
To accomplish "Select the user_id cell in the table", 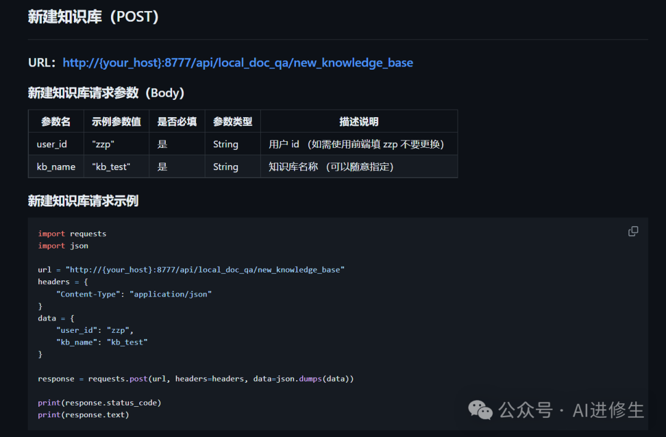I will point(56,144).
